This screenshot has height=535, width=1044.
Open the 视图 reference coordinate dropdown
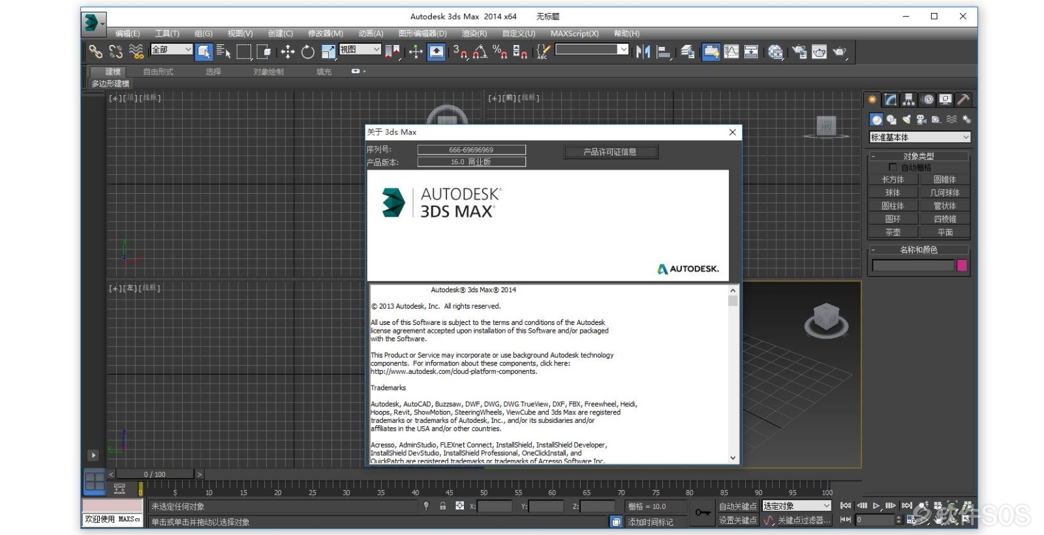tap(360, 49)
